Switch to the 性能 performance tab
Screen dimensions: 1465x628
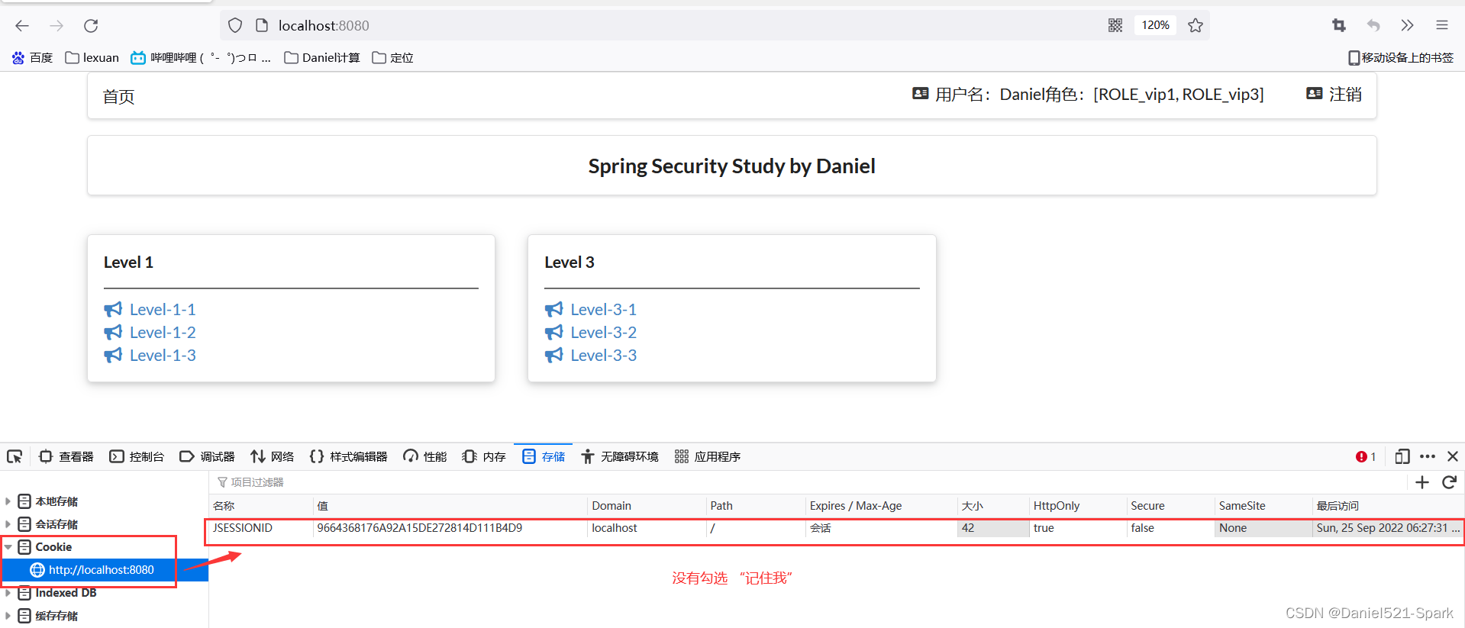tap(425, 456)
